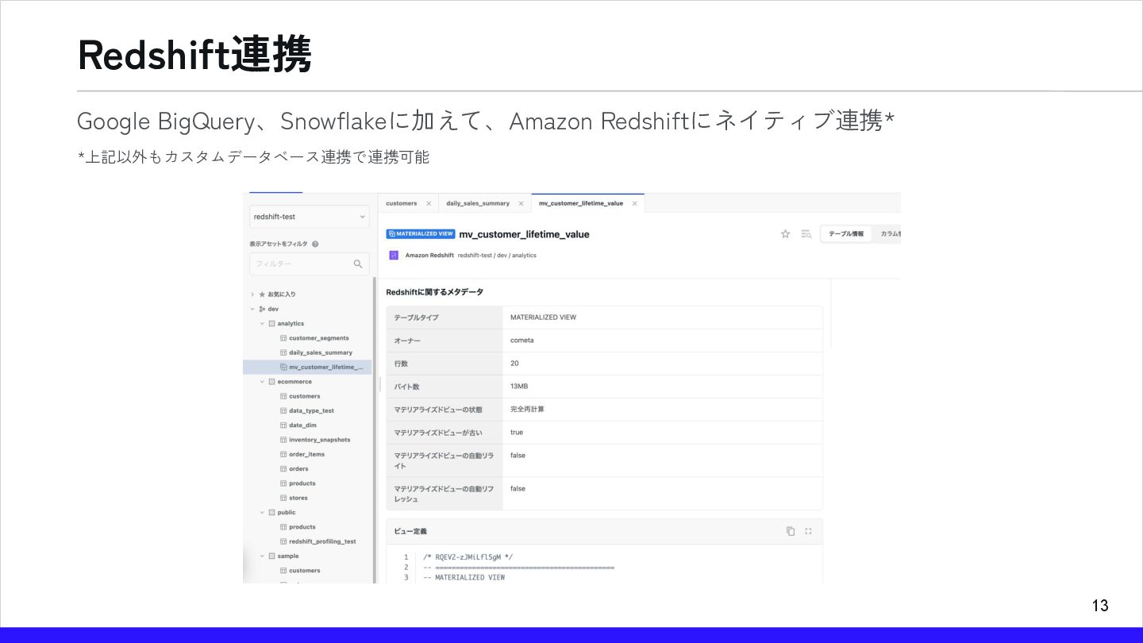Select the テーブル情報 tab
This screenshot has height=643, width=1143.
coord(846,234)
